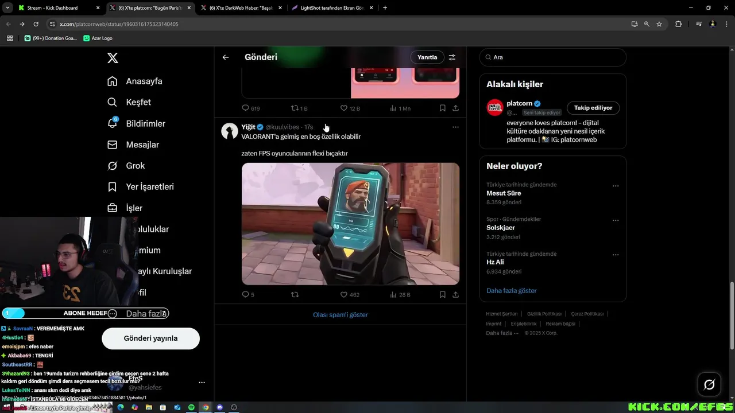Go back using the Gönderi back arrow
This screenshot has height=413, width=735.
(x=226, y=57)
